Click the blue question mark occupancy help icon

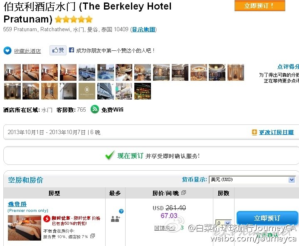(121, 211)
